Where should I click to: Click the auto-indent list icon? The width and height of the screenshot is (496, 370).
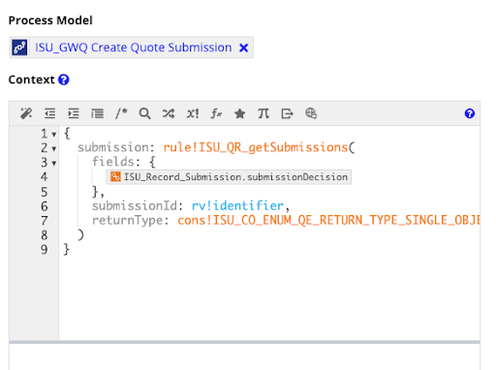pyautogui.click(x=97, y=113)
